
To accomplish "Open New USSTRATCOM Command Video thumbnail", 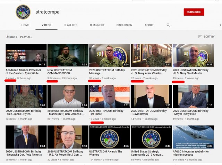I will pyautogui.click(x=68, y=56).
